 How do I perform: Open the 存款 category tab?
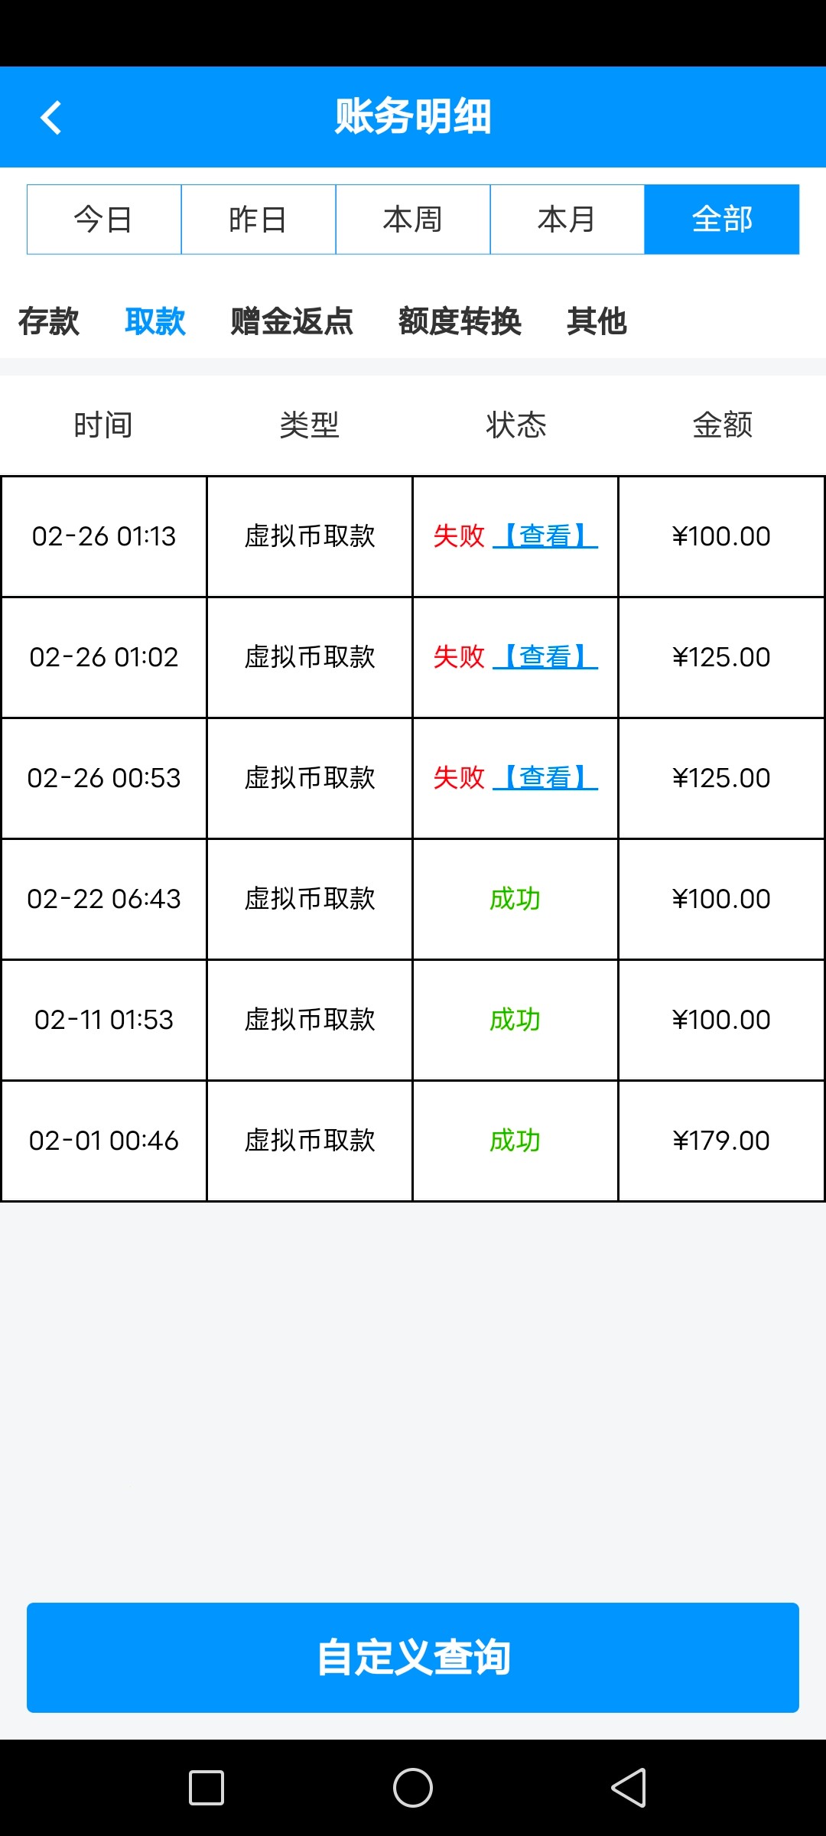point(49,321)
